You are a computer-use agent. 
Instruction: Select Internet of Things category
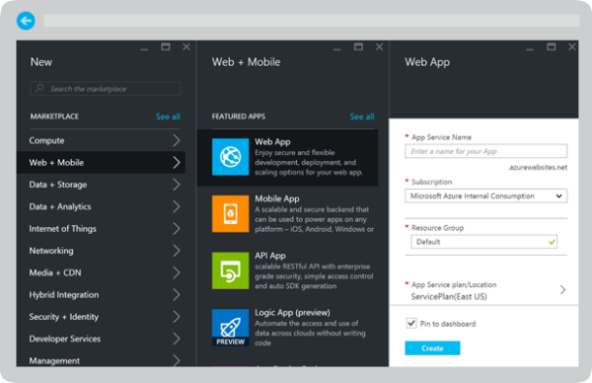tap(101, 228)
